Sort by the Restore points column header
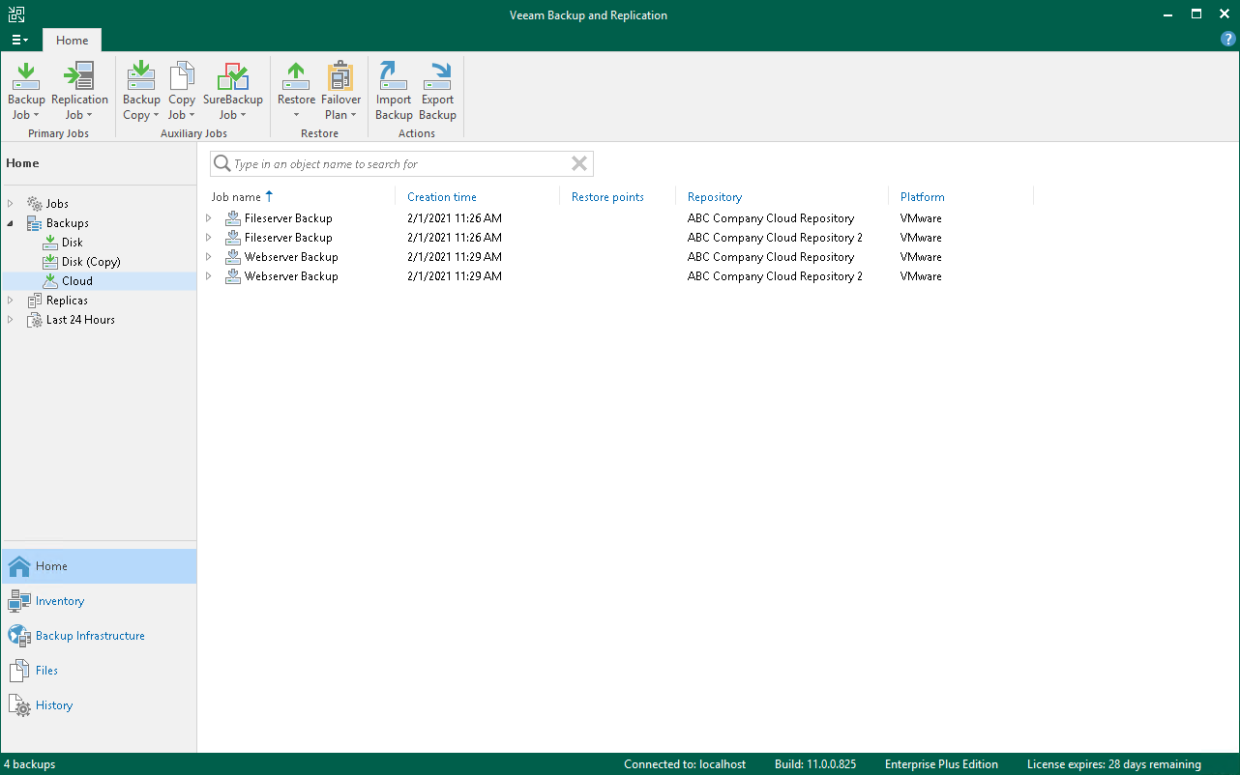Image resolution: width=1240 pixels, height=775 pixels. [607, 197]
